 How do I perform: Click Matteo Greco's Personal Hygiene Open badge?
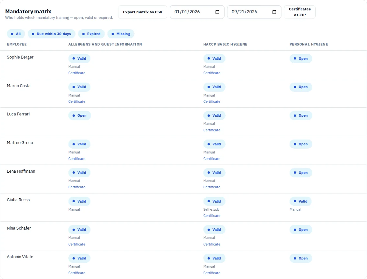pyautogui.click(x=301, y=144)
